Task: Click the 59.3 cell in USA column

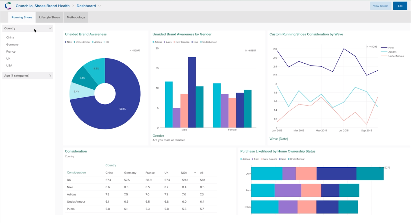Action: click(185, 180)
